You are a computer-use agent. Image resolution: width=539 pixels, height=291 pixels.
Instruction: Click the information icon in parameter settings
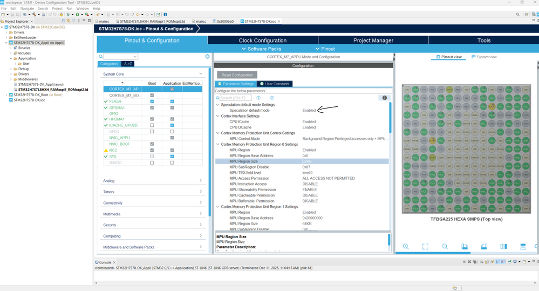(x=385, y=98)
